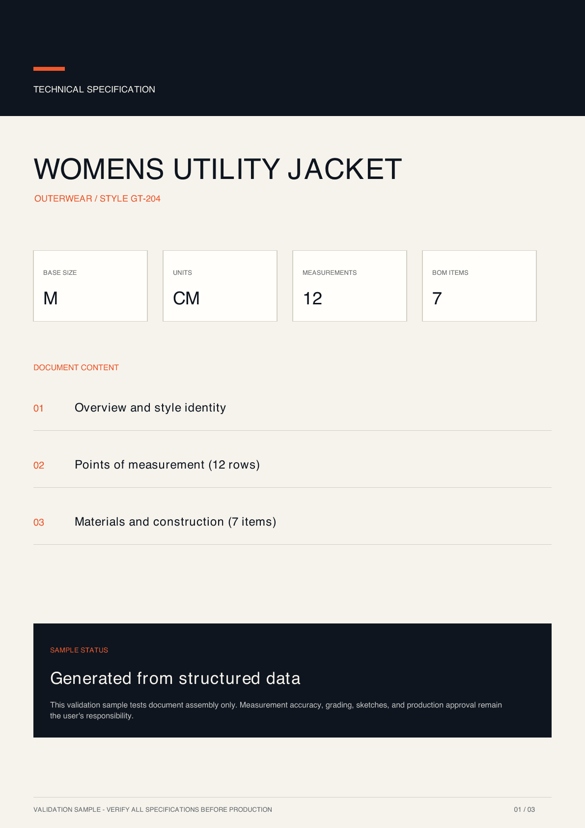The image size is (585, 828).
Task: Click the page indicator 01 / 03
Action: point(525,809)
